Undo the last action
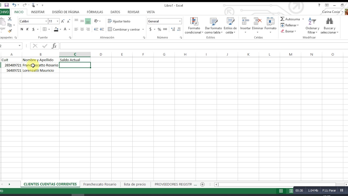Image resolution: width=348 pixels, height=196 pixels. [14, 5]
